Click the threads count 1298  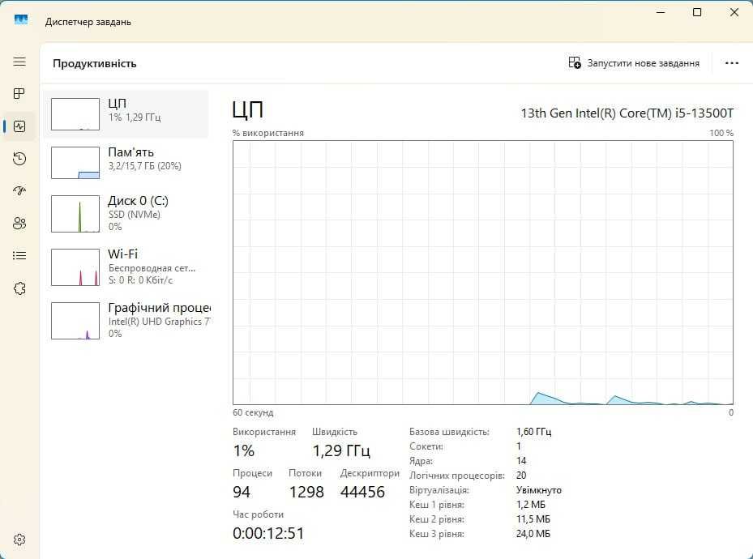pos(306,492)
